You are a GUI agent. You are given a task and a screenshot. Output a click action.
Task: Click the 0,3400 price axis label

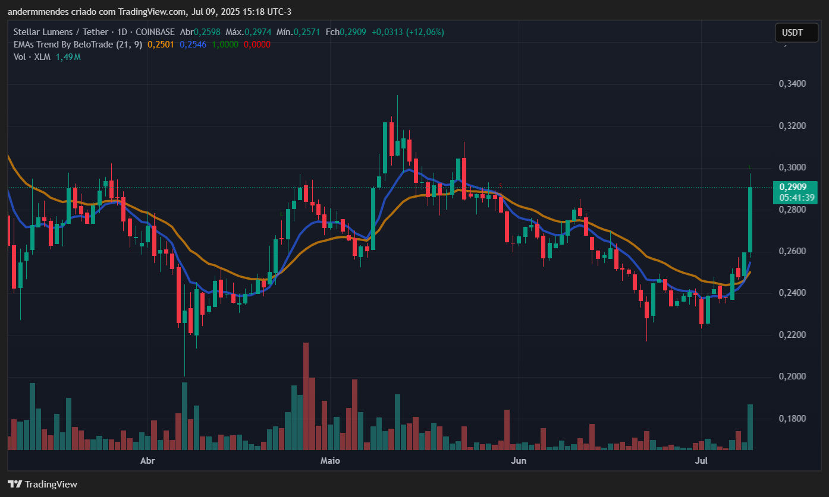[x=792, y=84]
